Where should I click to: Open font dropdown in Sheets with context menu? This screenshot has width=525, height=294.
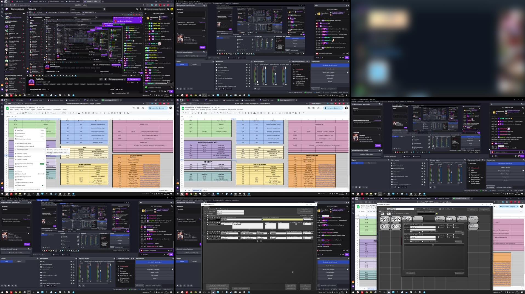[54, 113]
